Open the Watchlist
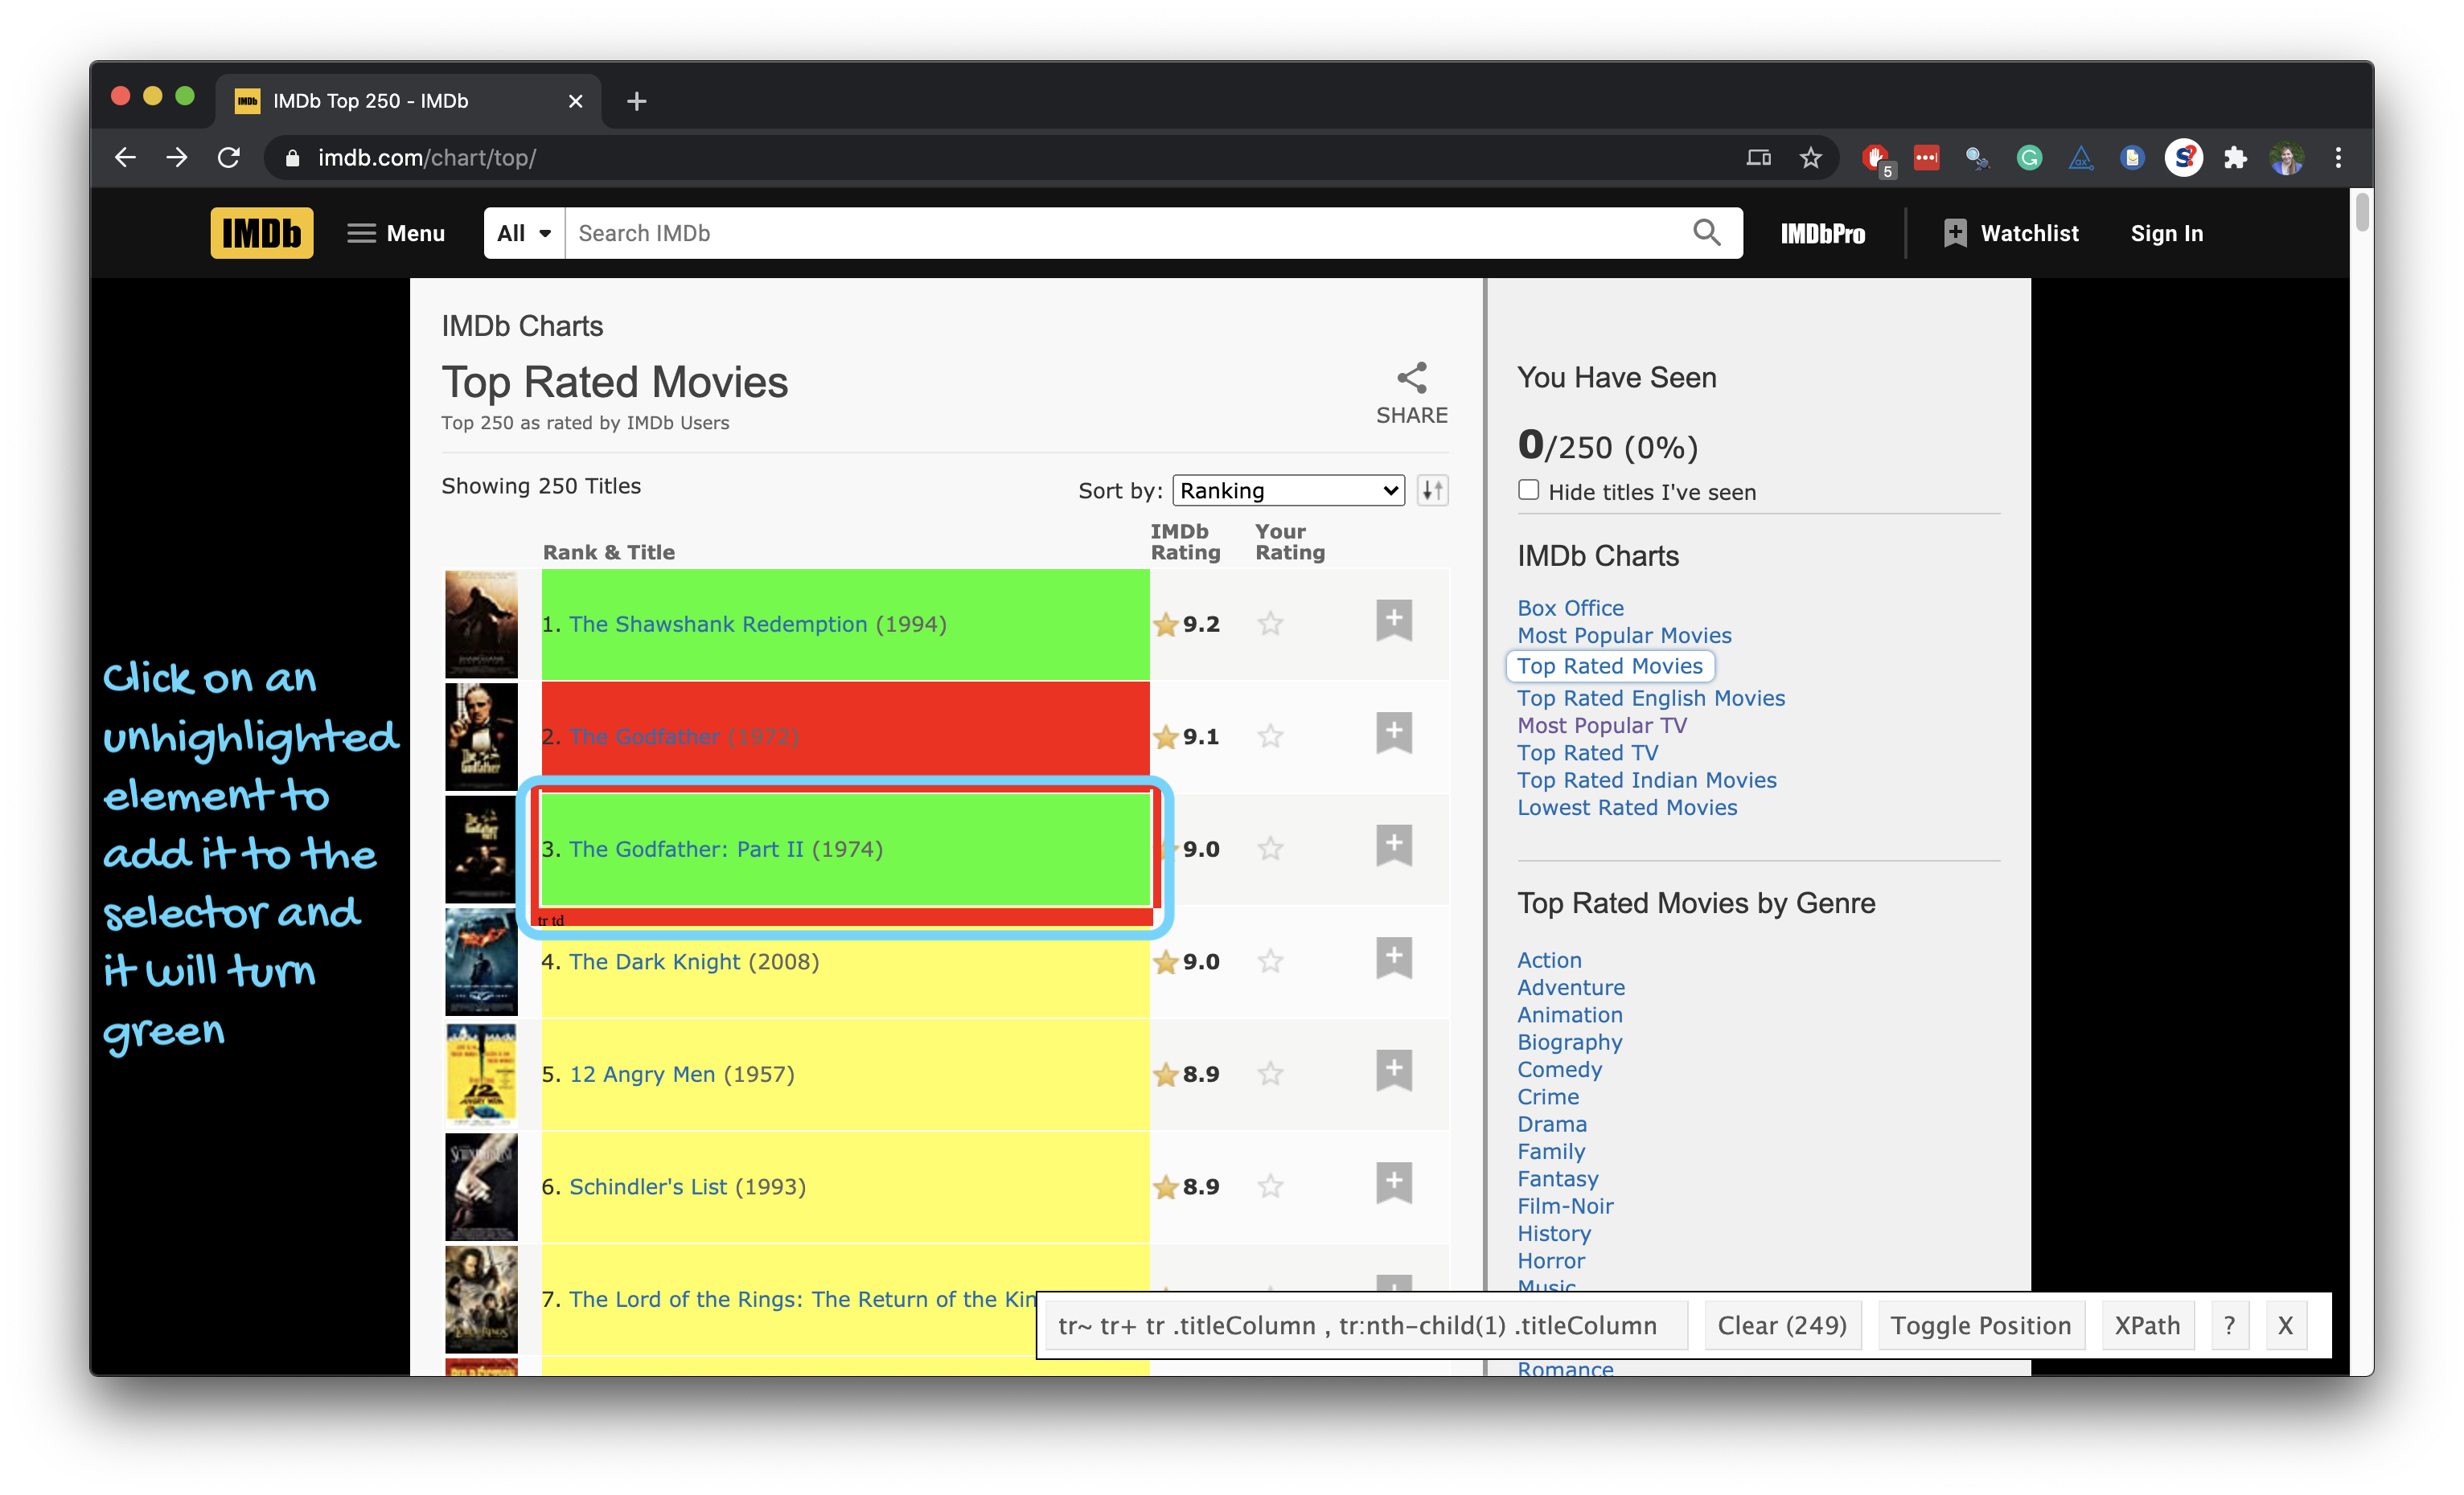 point(2011,233)
